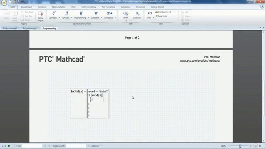Viewport: 265px width, 149px height.
Task: Apply Subscript style
Action: pos(137,15)
